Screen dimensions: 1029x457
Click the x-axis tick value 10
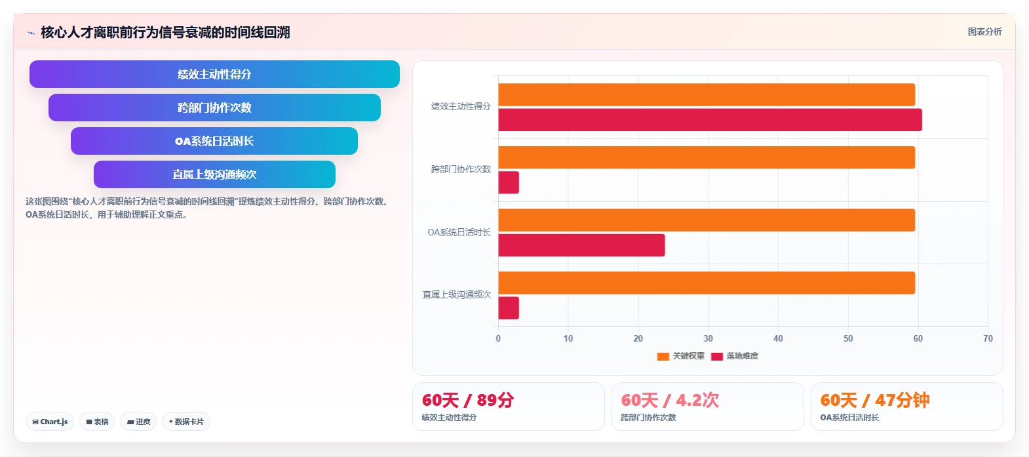pyautogui.click(x=568, y=338)
